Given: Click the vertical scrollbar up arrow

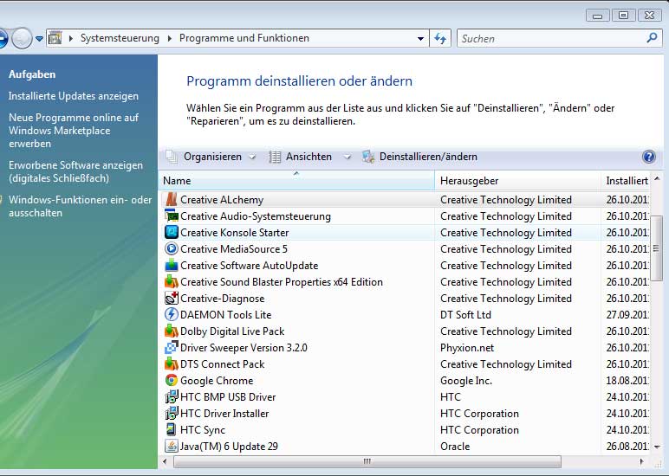Looking at the screenshot, I should pos(657,178).
